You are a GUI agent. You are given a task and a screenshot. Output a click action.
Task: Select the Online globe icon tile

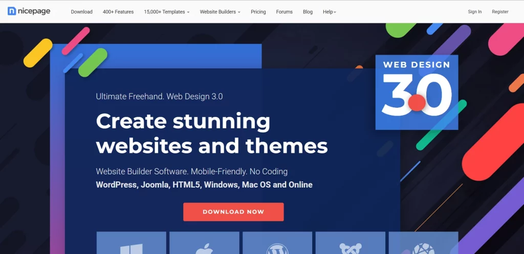[423, 243]
